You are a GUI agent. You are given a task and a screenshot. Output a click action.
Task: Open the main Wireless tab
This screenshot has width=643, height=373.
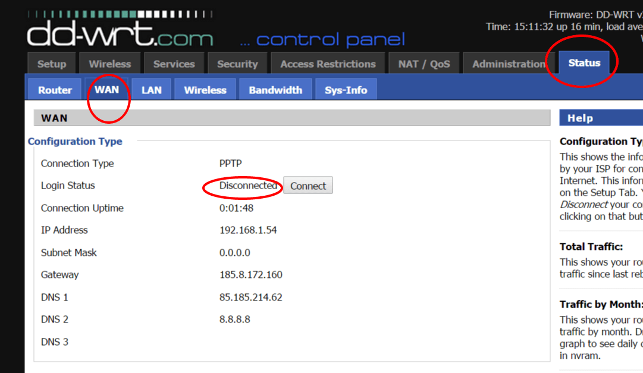(x=110, y=64)
